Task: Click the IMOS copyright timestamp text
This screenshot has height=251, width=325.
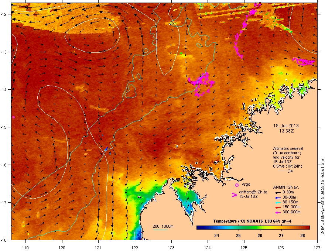Action: tap(322, 196)
